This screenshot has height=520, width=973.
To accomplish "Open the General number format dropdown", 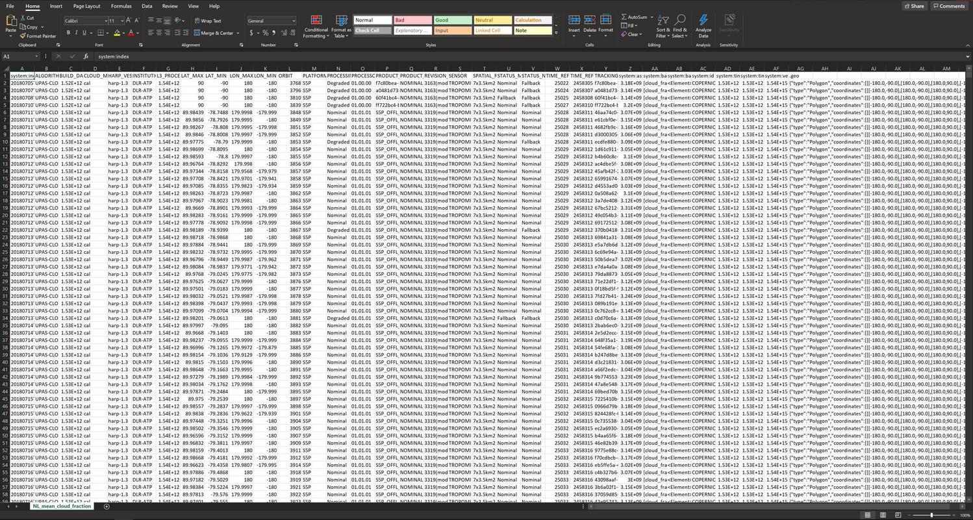I will (294, 21).
